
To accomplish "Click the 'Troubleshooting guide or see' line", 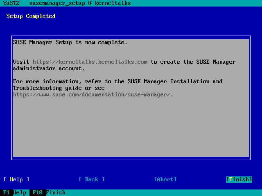I will (x=59, y=88).
